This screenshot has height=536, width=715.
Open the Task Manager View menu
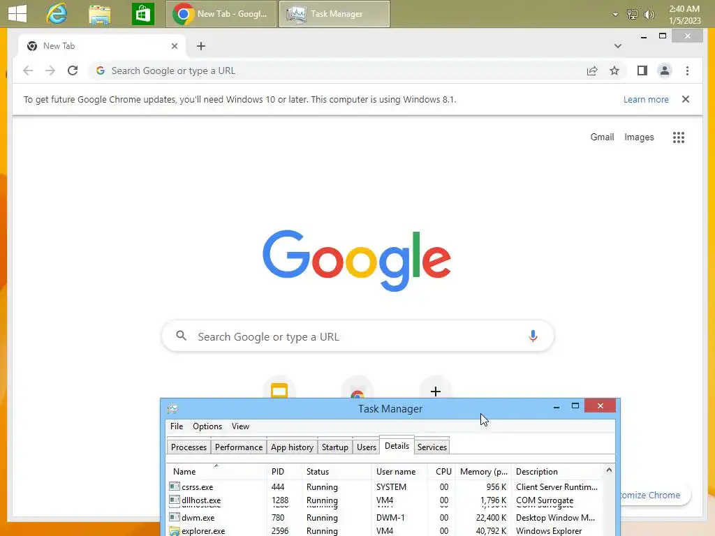coord(240,426)
